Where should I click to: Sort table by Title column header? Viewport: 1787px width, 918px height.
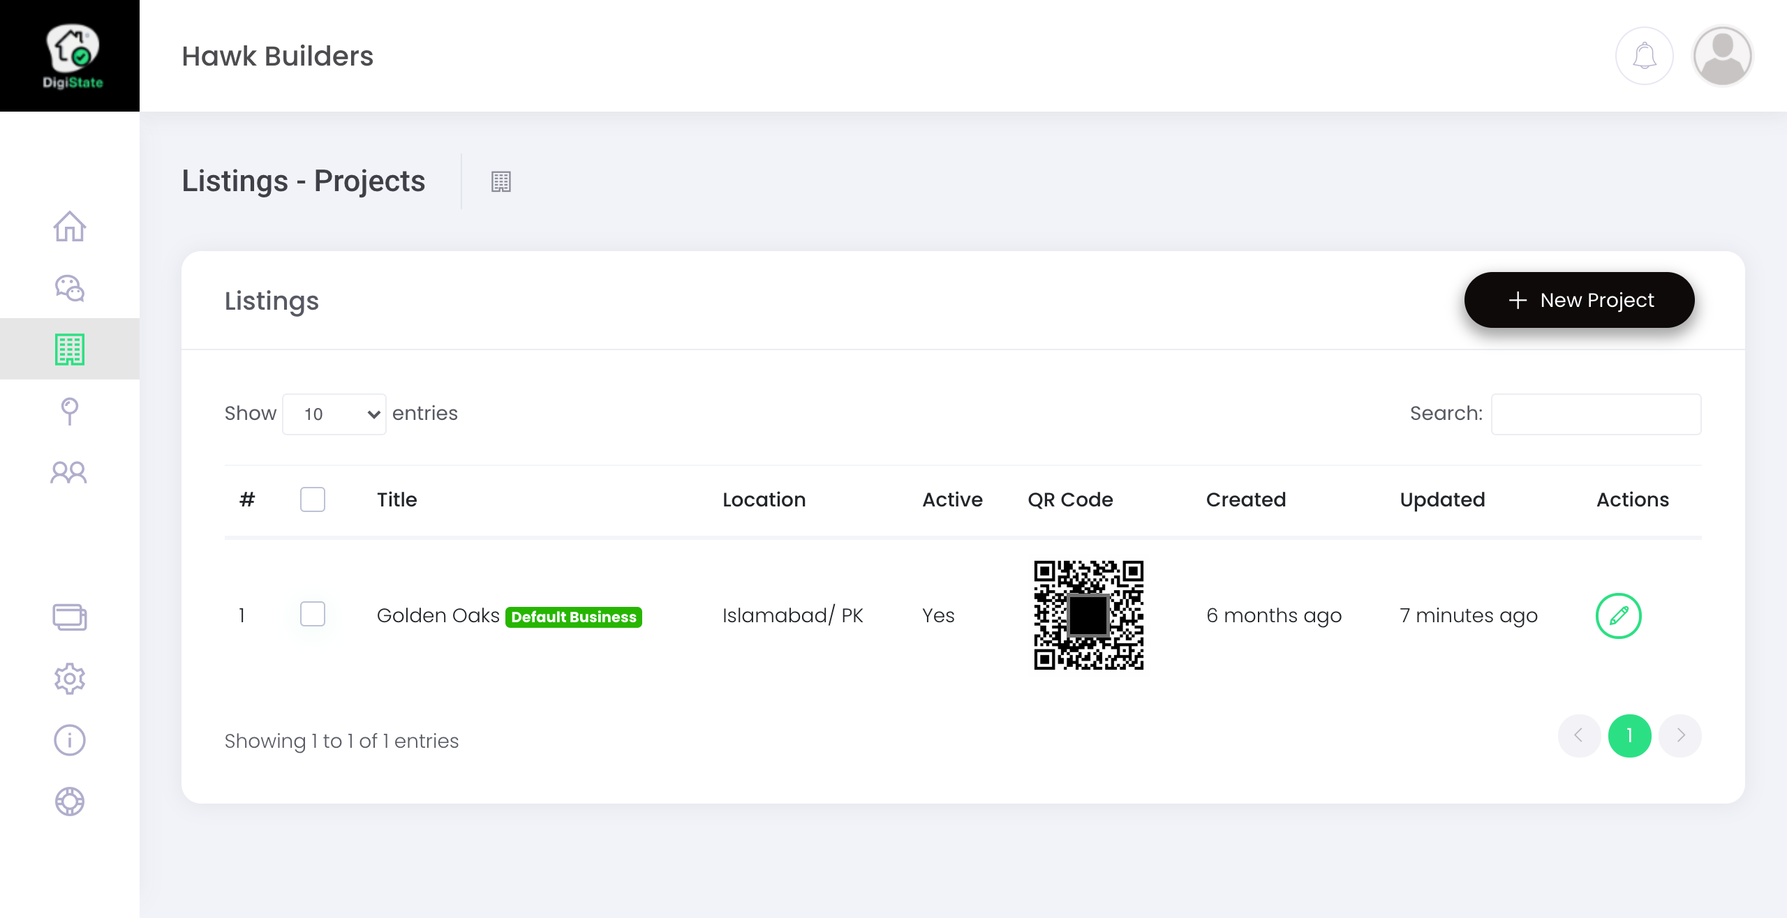coord(396,499)
